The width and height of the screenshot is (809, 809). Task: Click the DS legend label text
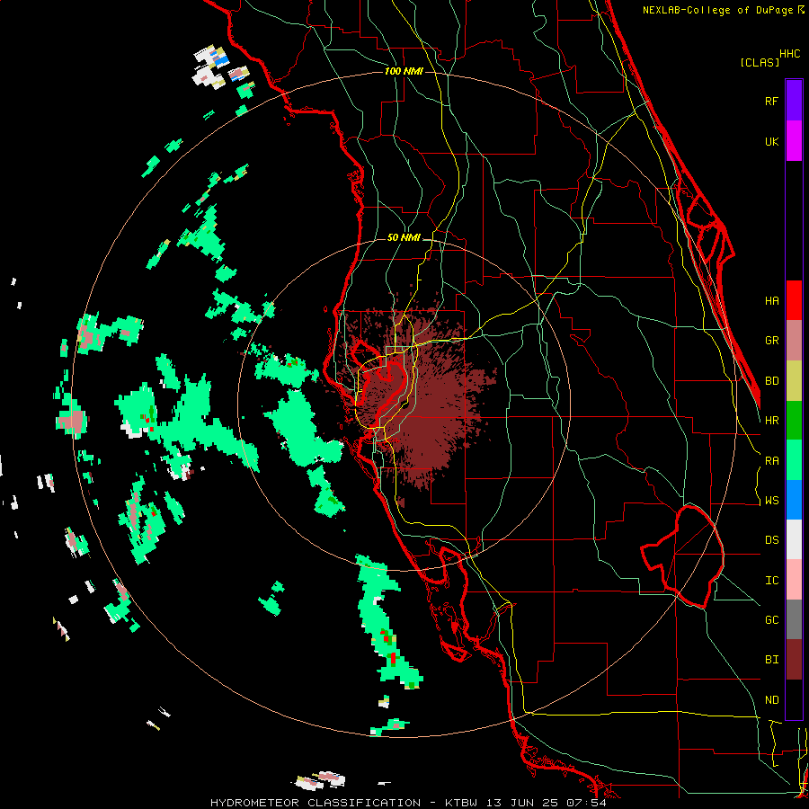tap(771, 539)
